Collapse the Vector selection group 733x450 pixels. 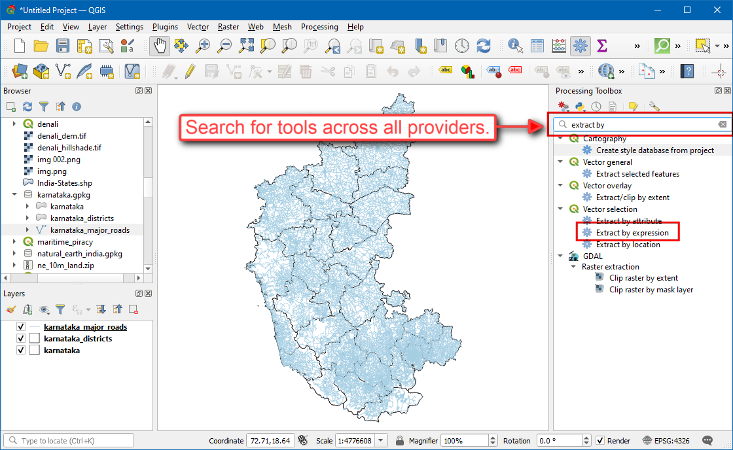point(560,209)
